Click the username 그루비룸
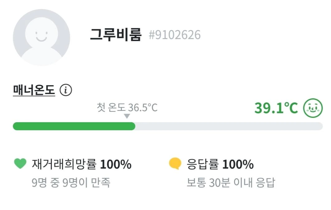 tap(116, 34)
